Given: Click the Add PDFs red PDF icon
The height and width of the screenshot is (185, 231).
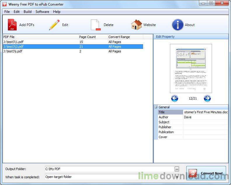Looking at the screenshot, I should click(x=12, y=25).
